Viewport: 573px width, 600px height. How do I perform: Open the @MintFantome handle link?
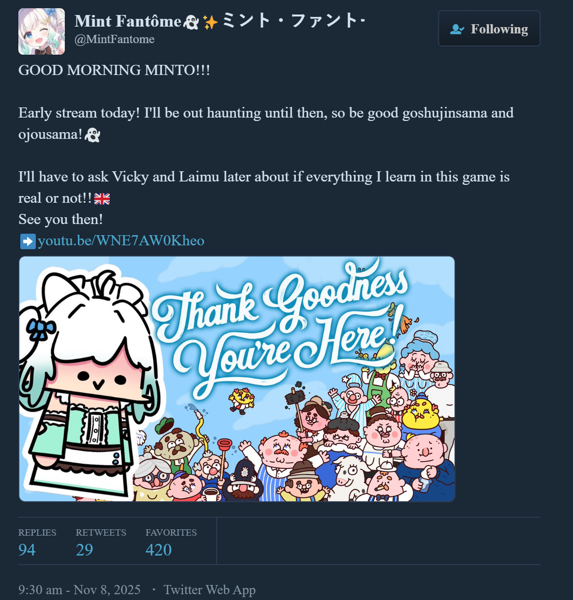click(115, 39)
